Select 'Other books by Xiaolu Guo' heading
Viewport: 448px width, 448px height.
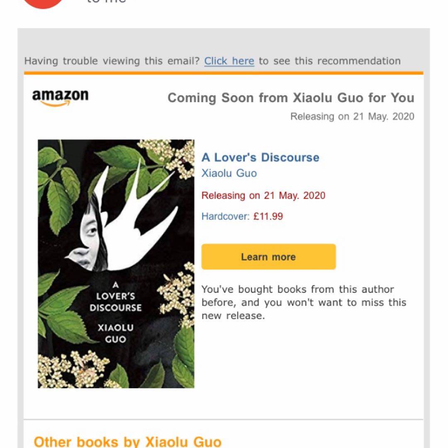128,442
